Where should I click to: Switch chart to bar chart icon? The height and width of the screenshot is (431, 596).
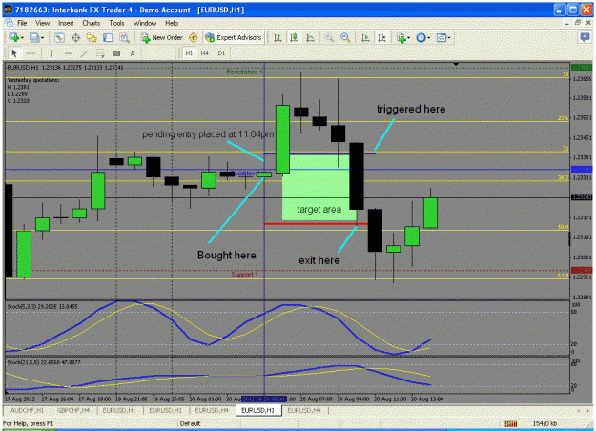(x=277, y=37)
